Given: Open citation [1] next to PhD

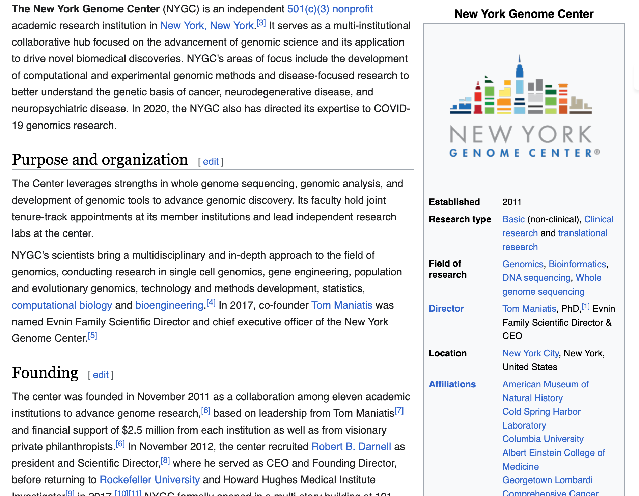Looking at the screenshot, I should pyautogui.click(x=586, y=306).
